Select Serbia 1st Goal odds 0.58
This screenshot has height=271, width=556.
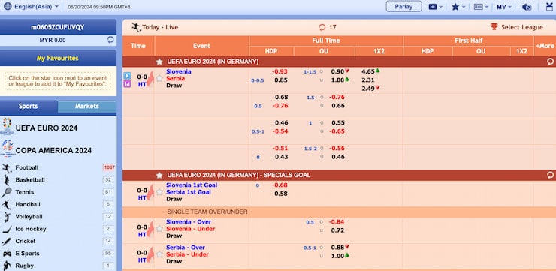[281, 194]
